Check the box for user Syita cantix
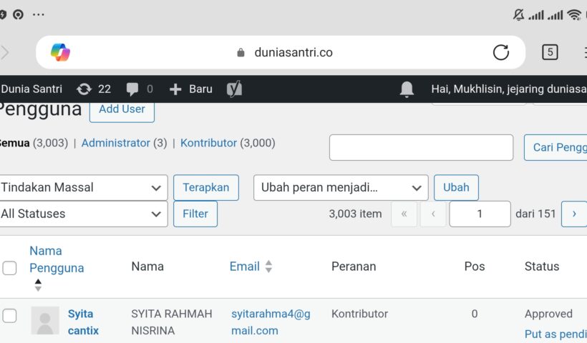 (x=9, y=315)
